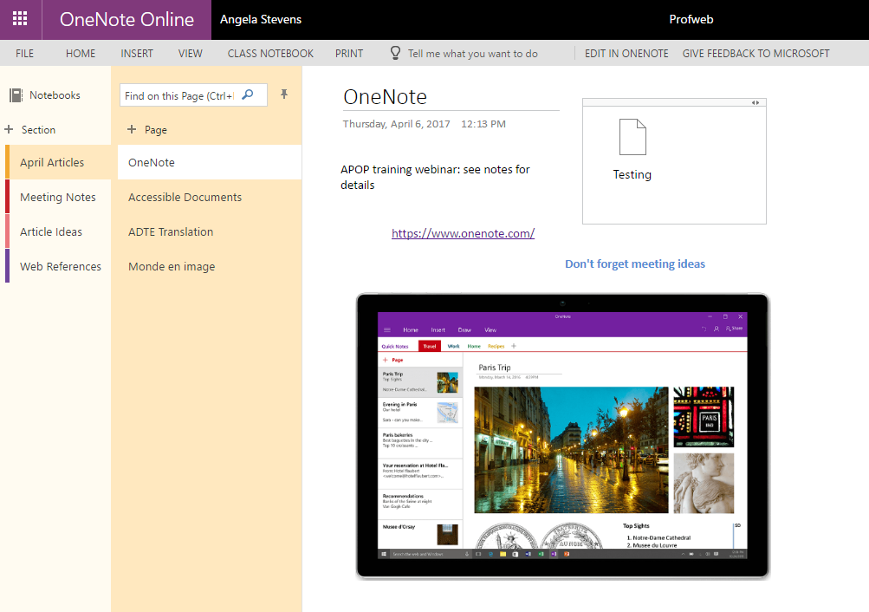The image size is (869, 612).
Task: Click GIVE FEEDBACK TO MICROSOFT
Action: coord(756,53)
